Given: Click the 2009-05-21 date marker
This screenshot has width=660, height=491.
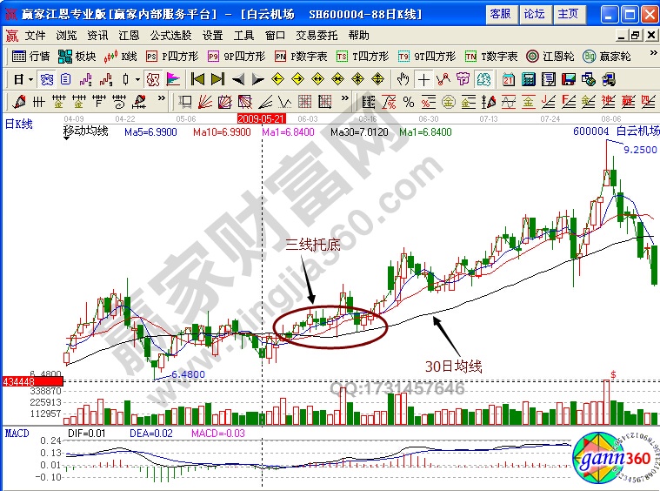Looking at the screenshot, I should pyautogui.click(x=262, y=118).
